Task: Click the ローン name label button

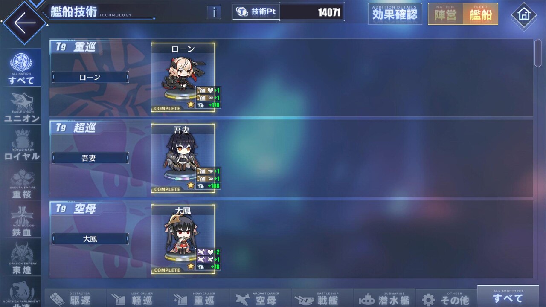Action: tap(90, 77)
